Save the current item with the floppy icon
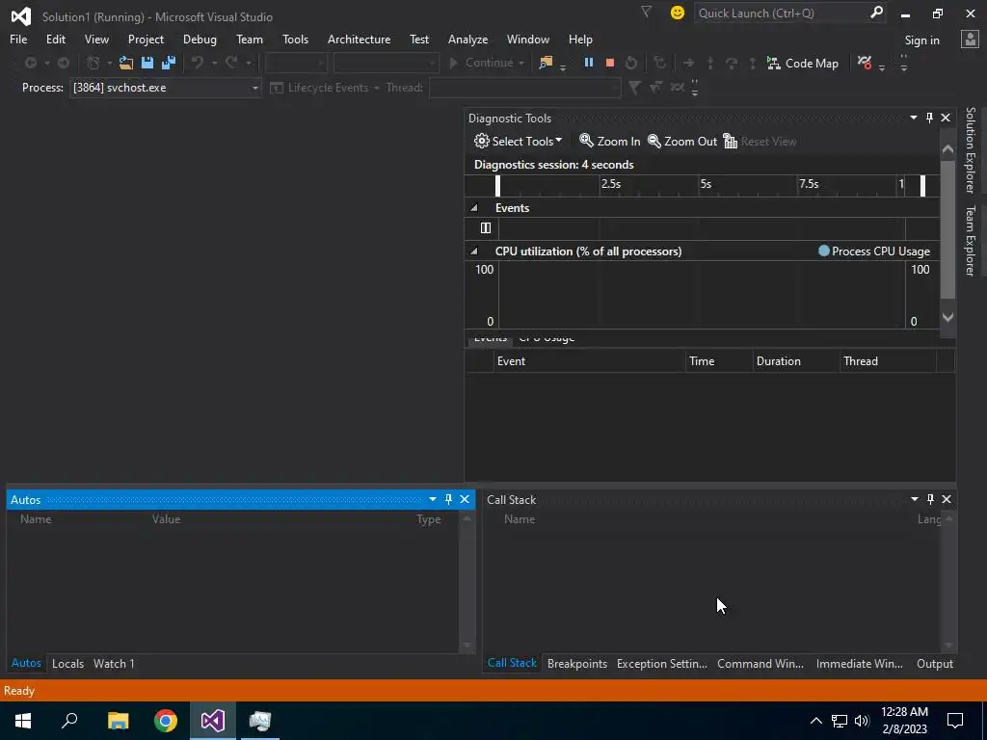This screenshot has height=740, width=987. 147,63
